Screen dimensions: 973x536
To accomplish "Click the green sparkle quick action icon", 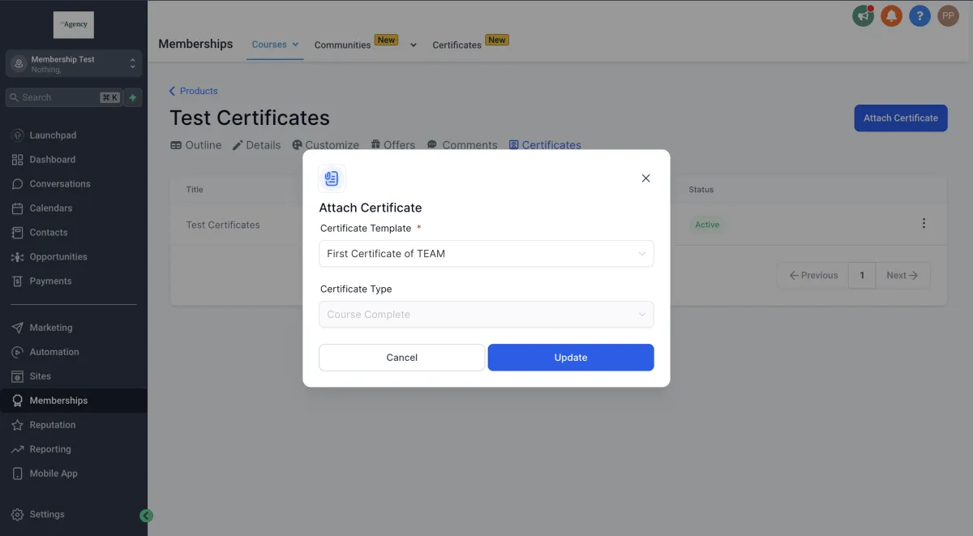I will [x=133, y=97].
